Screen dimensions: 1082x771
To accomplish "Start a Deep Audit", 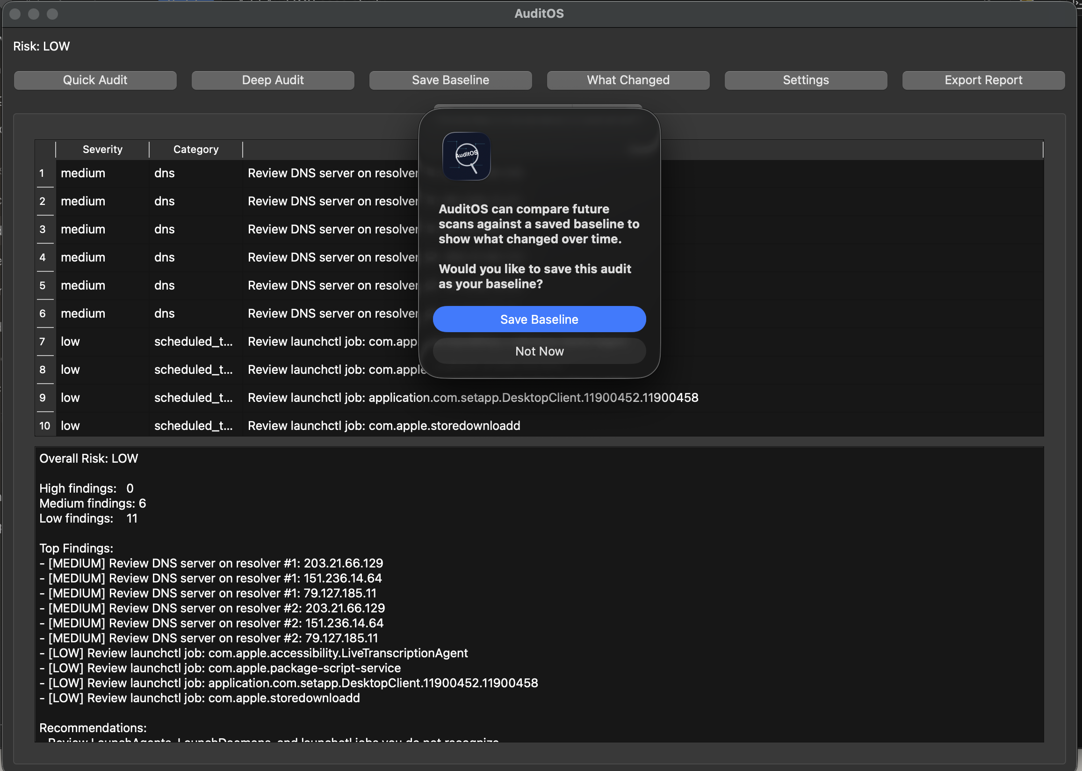I will point(273,80).
